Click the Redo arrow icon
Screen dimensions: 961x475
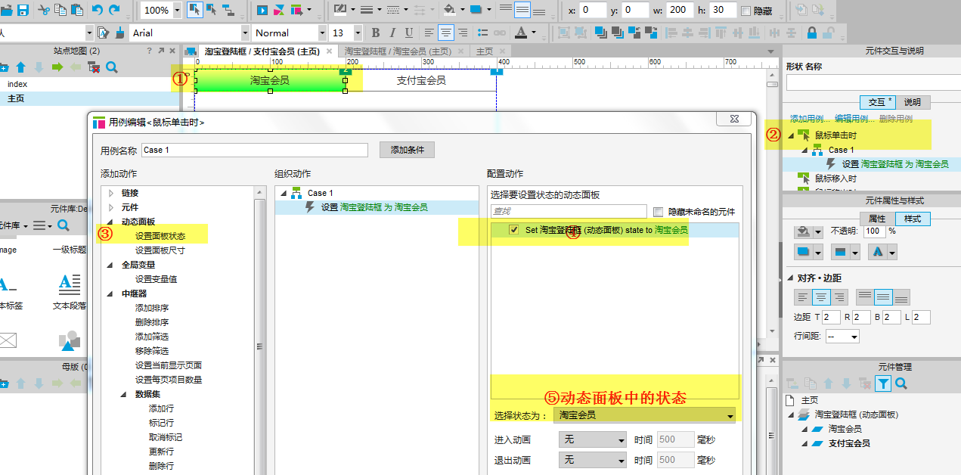[115, 10]
